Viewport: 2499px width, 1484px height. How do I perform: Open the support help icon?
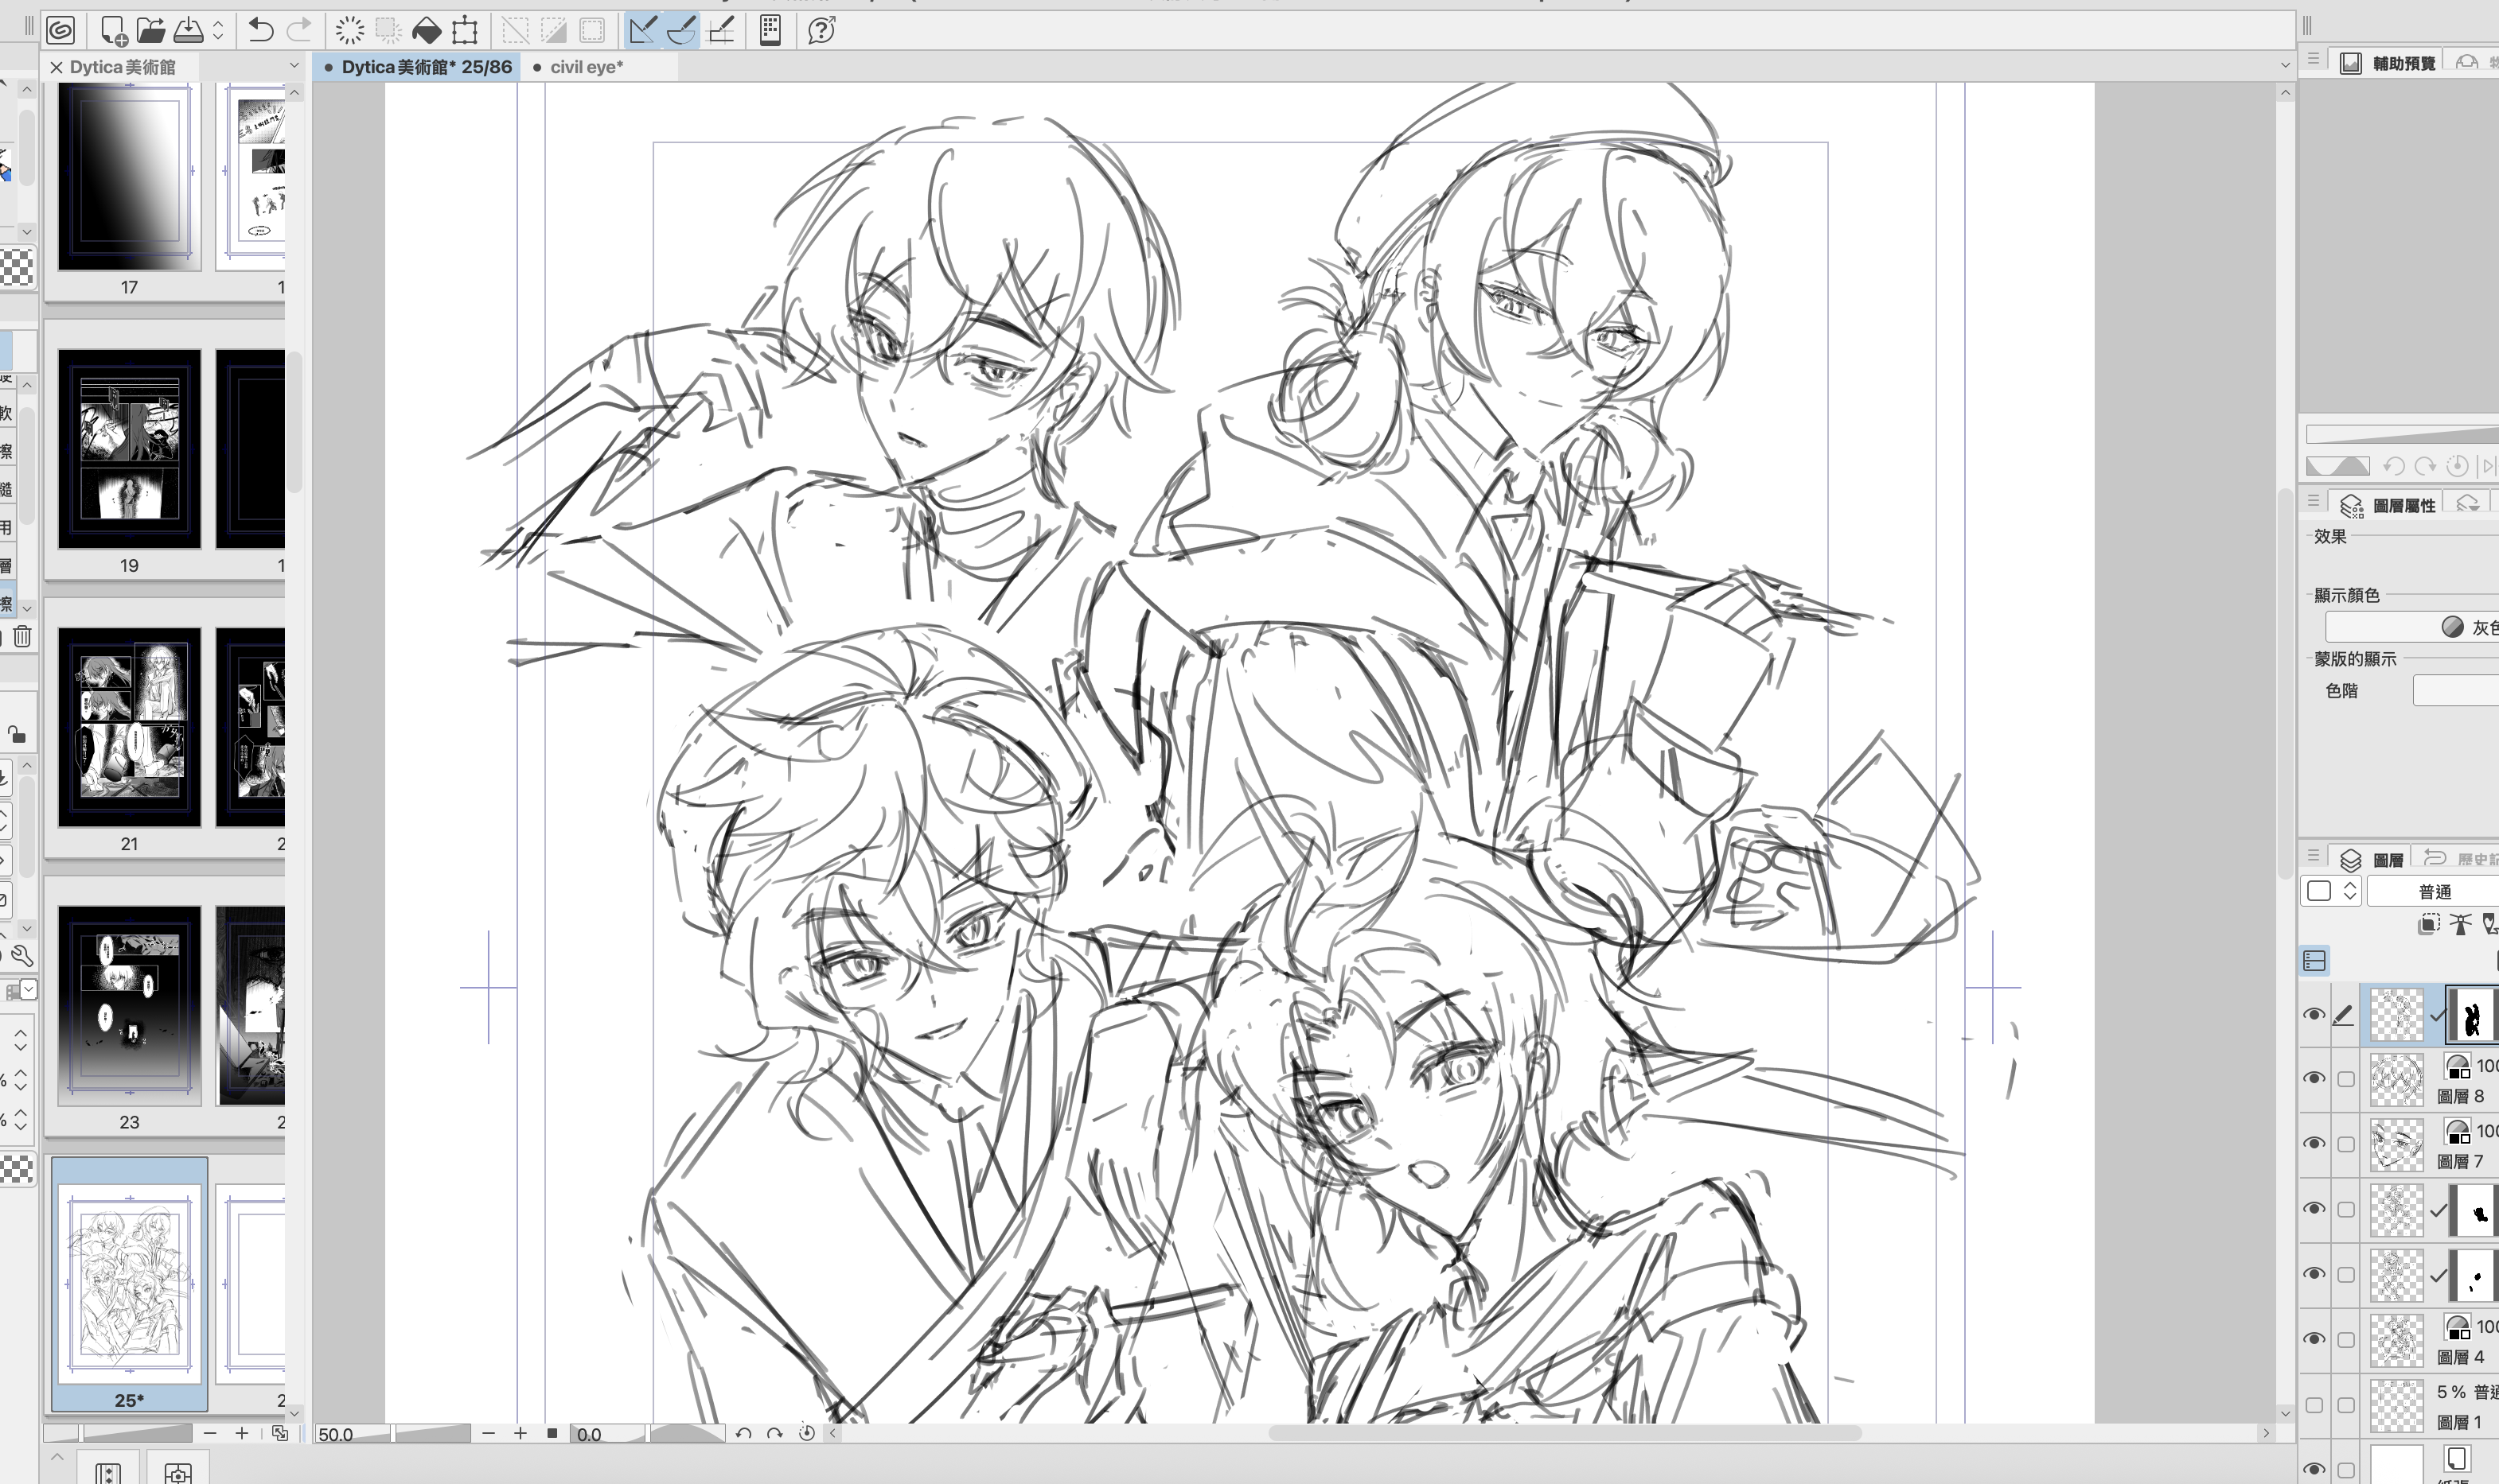pos(821,30)
